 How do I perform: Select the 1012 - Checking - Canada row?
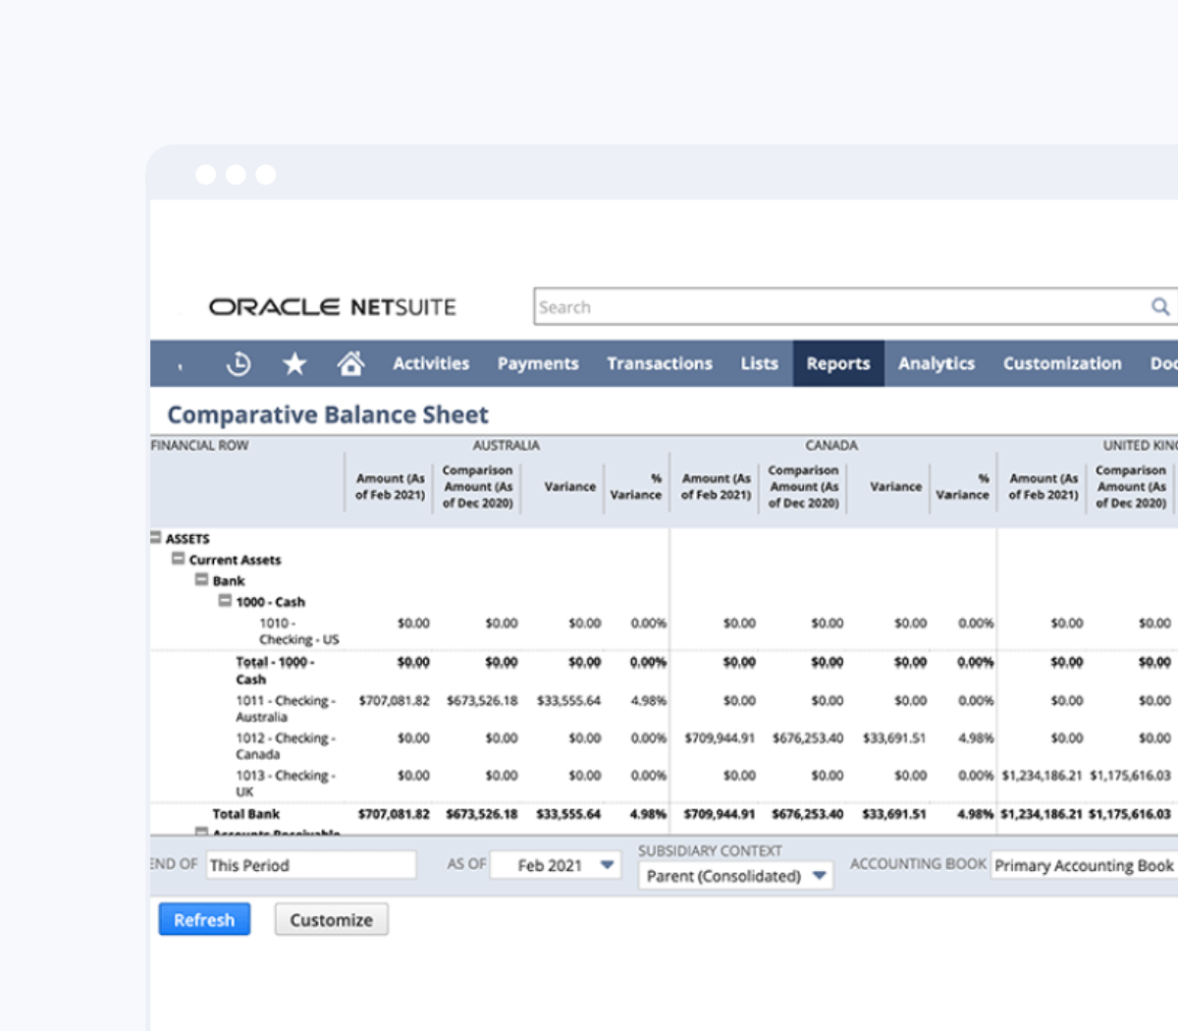(x=664, y=745)
